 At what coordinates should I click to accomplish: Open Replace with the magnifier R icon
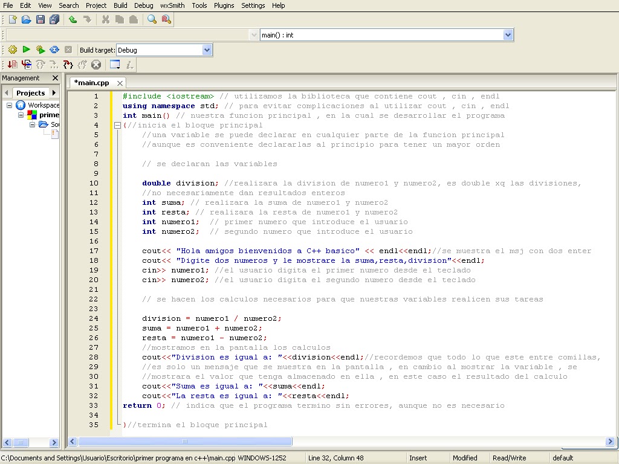pyautogui.click(x=166, y=19)
